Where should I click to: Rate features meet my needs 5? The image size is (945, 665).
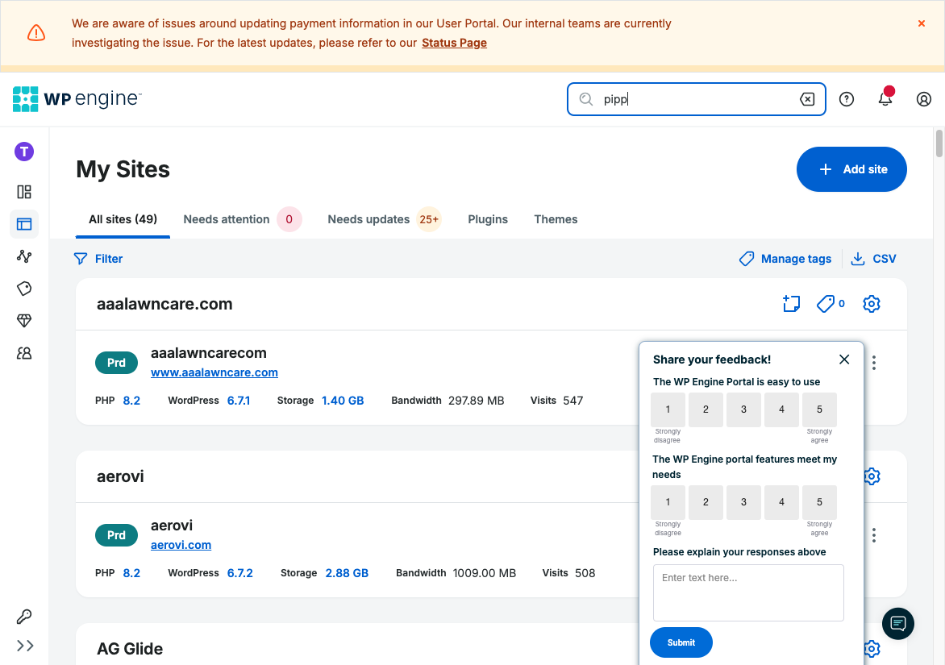(820, 502)
